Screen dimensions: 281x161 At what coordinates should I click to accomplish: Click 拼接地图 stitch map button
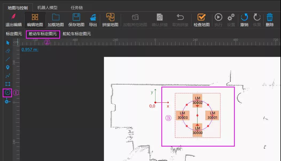[x=110, y=20]
